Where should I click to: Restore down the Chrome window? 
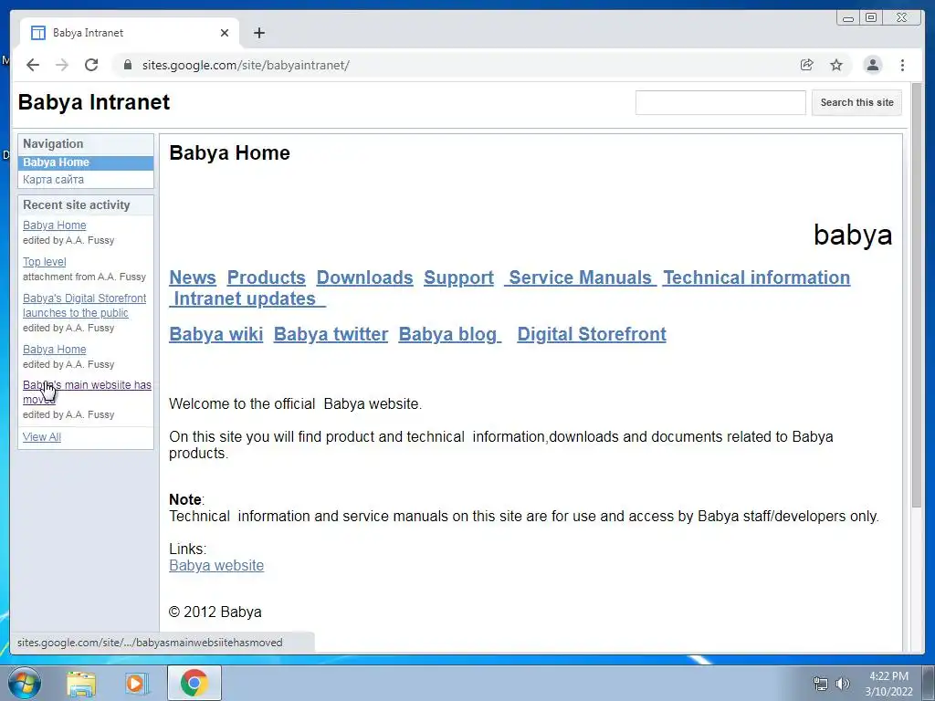coord(871,18)
